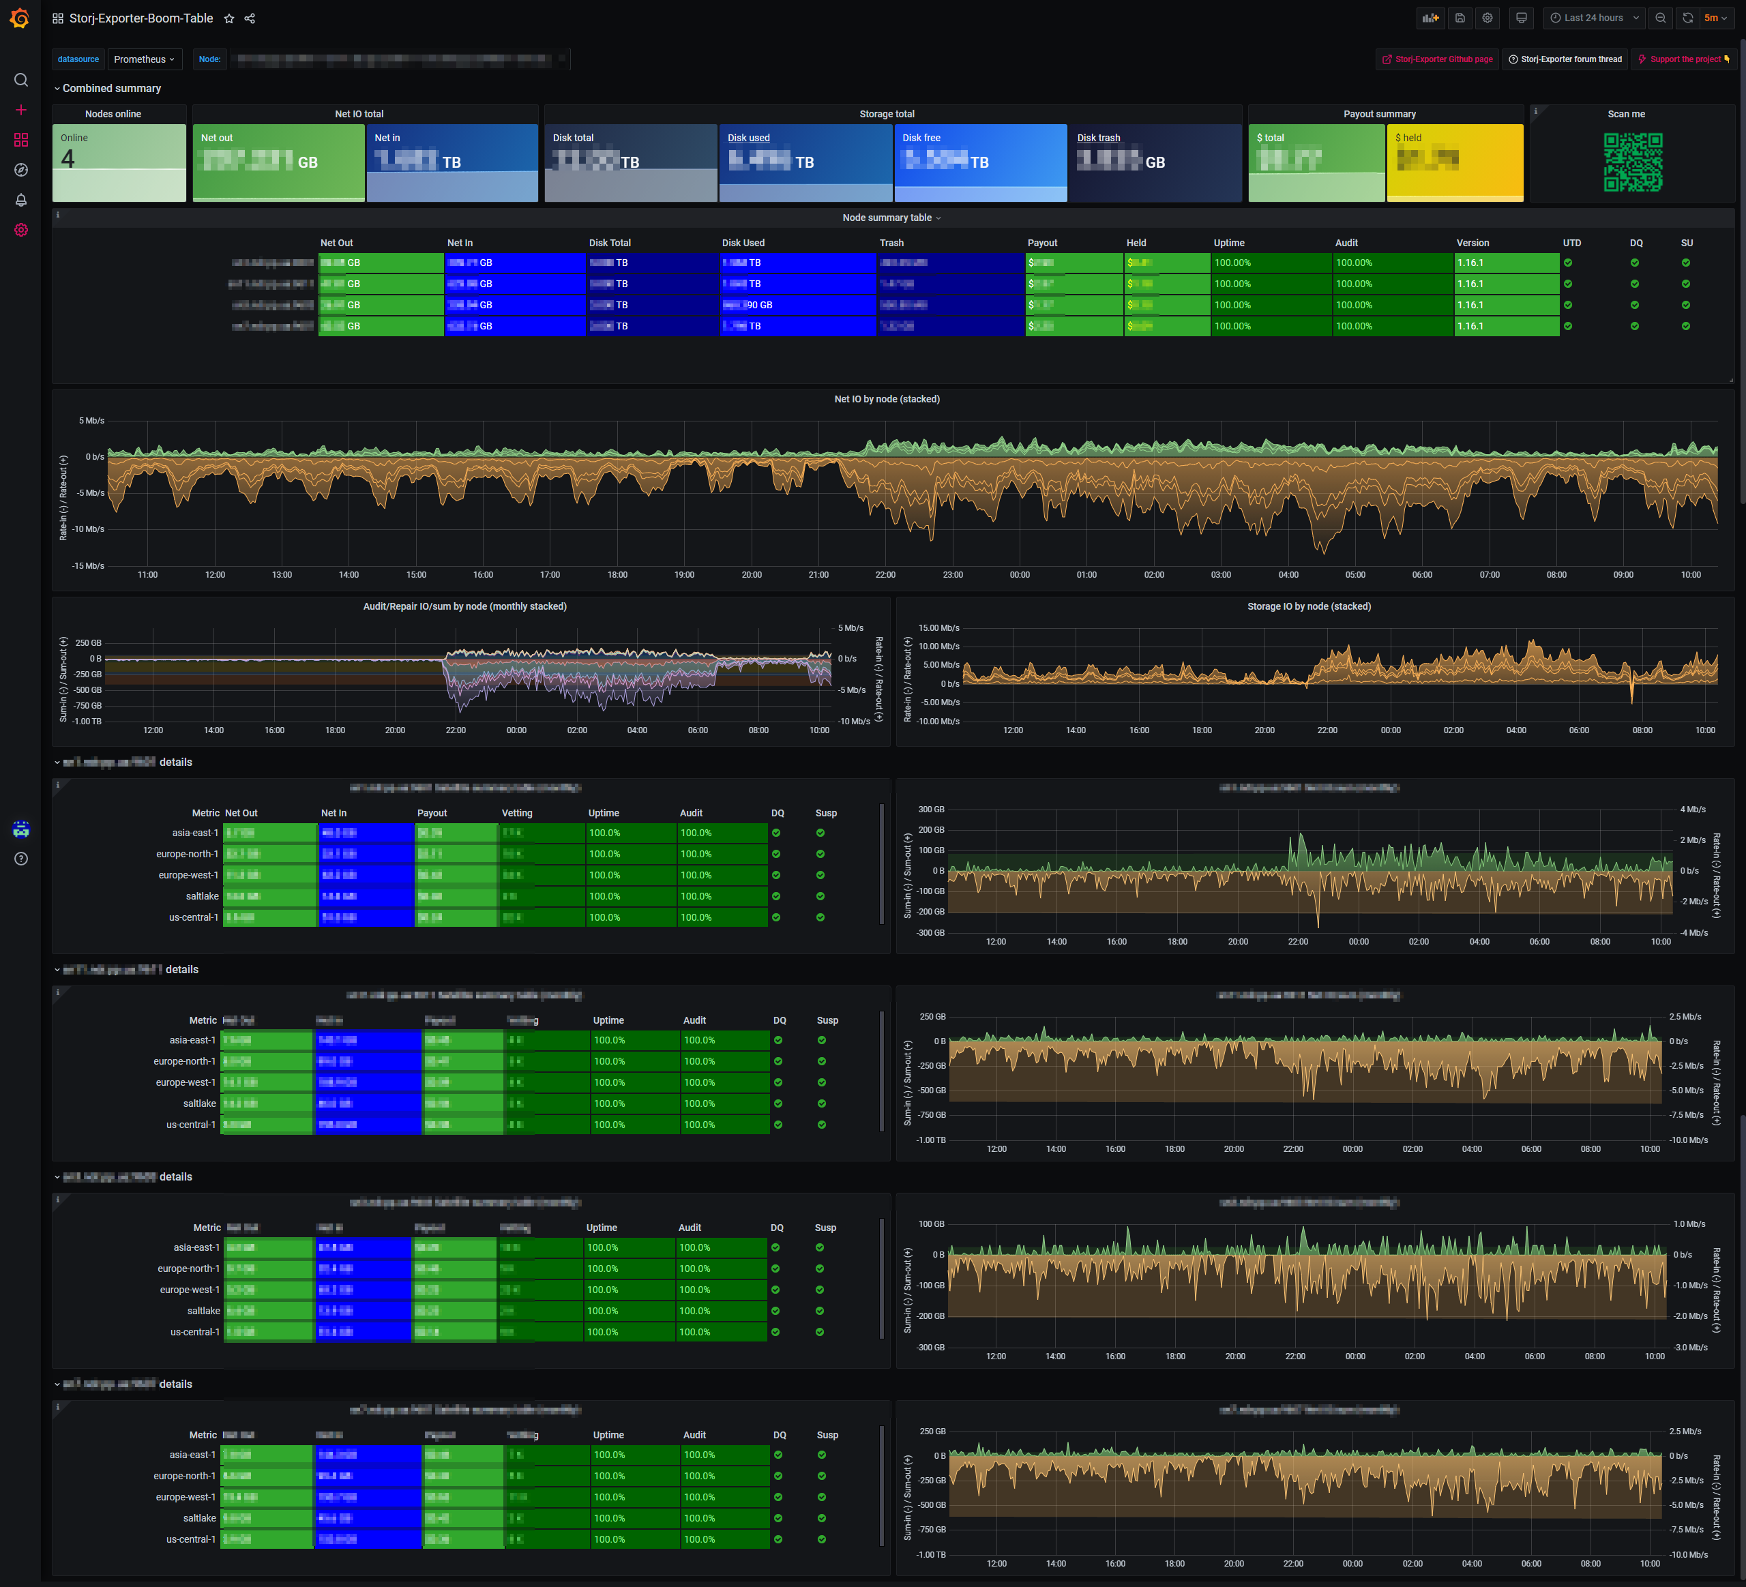Open the Last 24 hours time picker
The height and width of the screenshot is (1587, 1746).
pyautogui.click(x=1594, y=18)
